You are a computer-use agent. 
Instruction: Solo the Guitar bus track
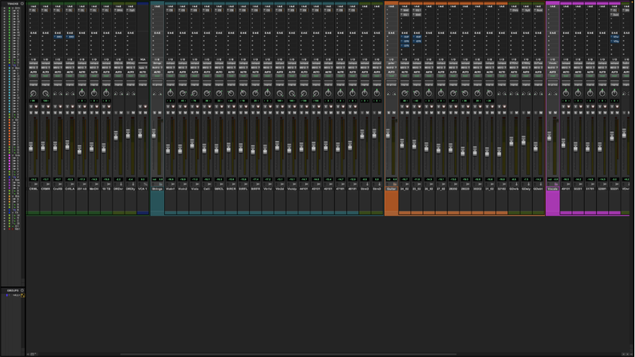(389, 112)
